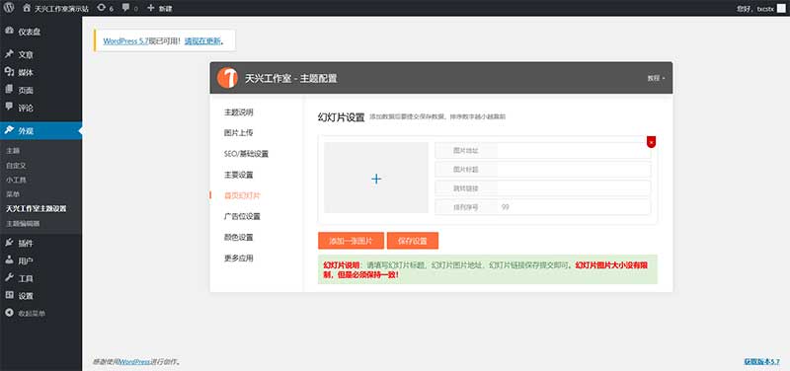Collapse the sidebar with 收起菜单
The height and width of the screenshot is (371, 790).
(40, 313)
